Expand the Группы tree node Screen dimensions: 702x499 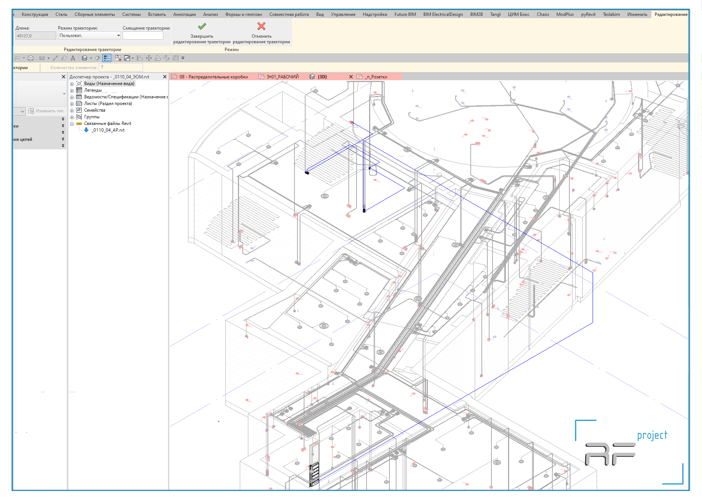click(72, 117)
